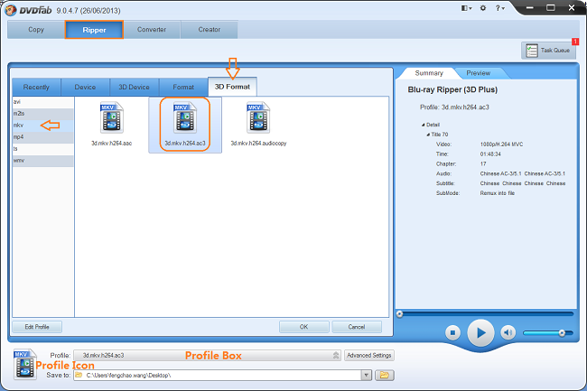Select avi in the format list
This screenshot has height=391, width=587.
(43, 102)
